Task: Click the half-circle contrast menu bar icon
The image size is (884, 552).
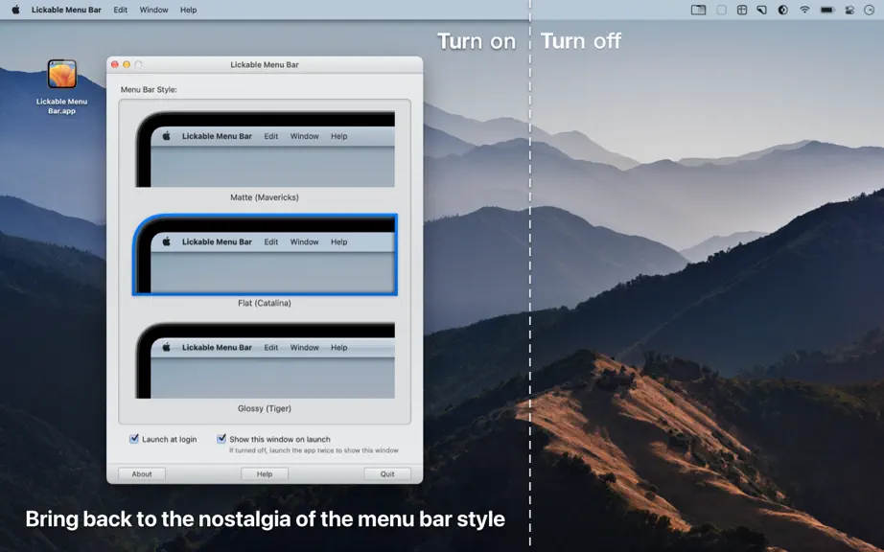Action: click(x=782, y=10)
